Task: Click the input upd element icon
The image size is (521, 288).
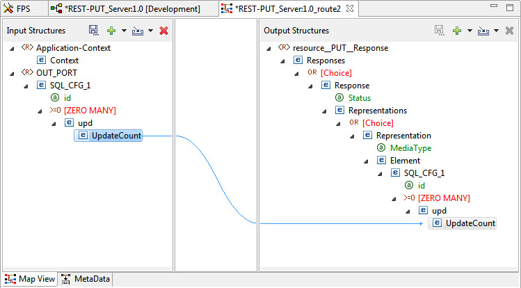Action: 69,123
